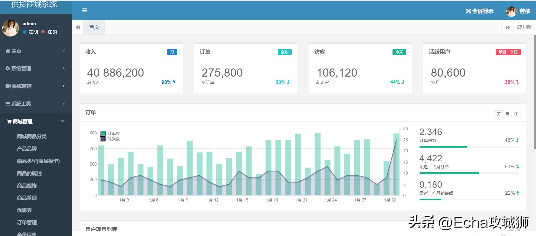Click the logout icon beside 注销
Screen dimensions: 536x236
tap(43, 32)
